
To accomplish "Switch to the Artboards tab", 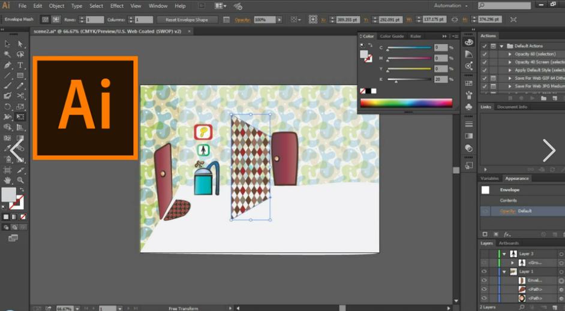I will coord(509,243).
